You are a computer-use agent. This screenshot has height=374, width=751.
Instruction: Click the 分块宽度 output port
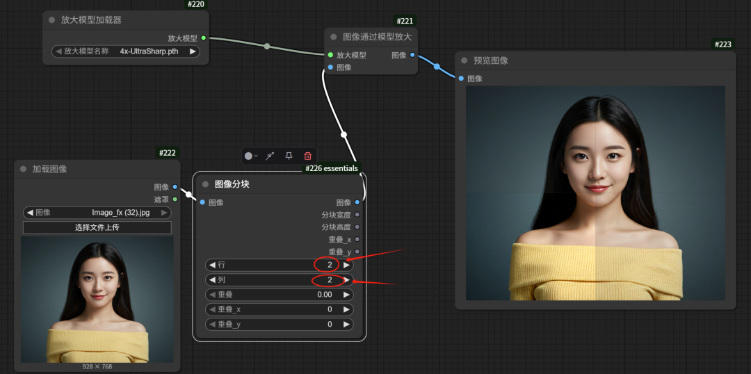click(357, 215)
